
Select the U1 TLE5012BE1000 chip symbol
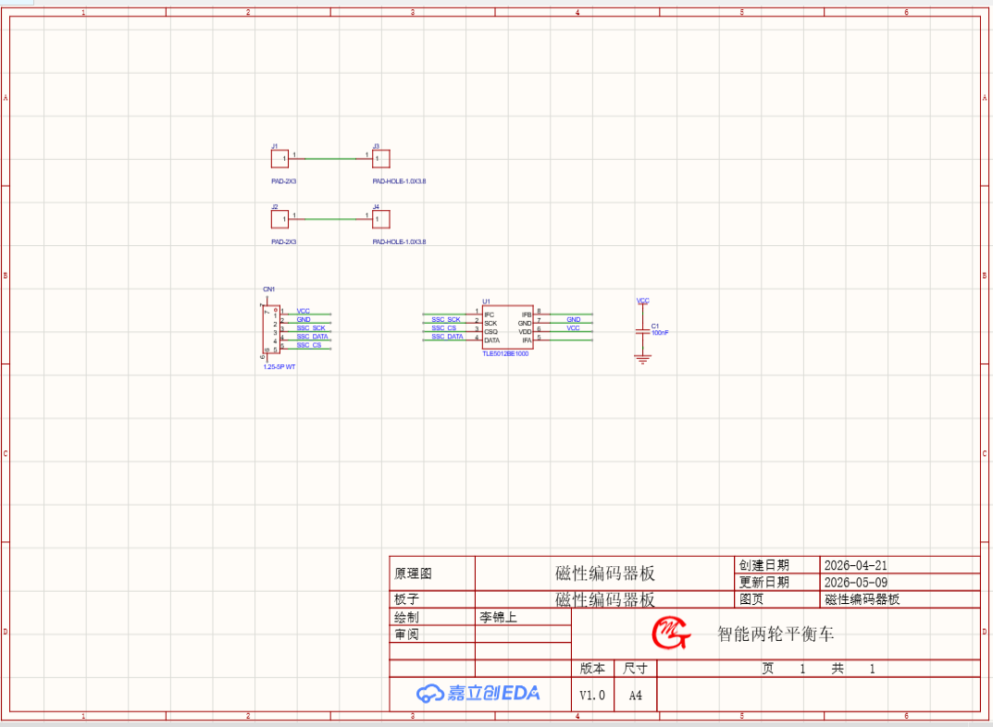[507, 327]
